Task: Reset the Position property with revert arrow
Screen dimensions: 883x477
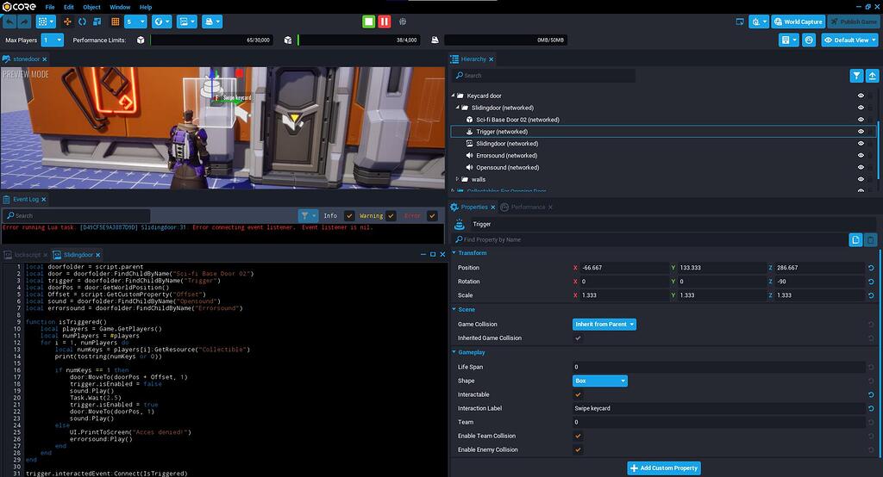Action: (871, 268)
